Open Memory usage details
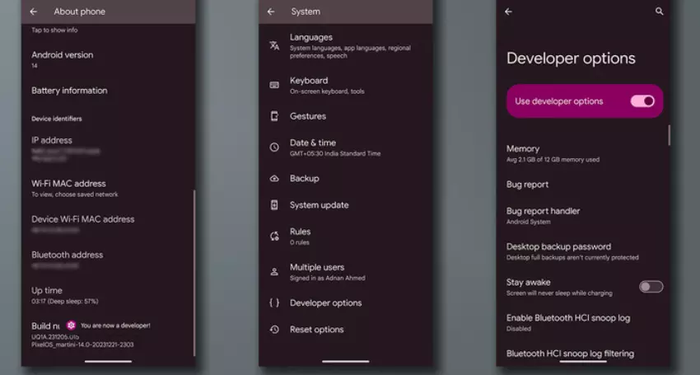The height and width of the screenshot is (375, 700). click(582, 153)
